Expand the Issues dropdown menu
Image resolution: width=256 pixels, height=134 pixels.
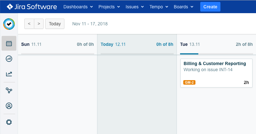(135, 7)
